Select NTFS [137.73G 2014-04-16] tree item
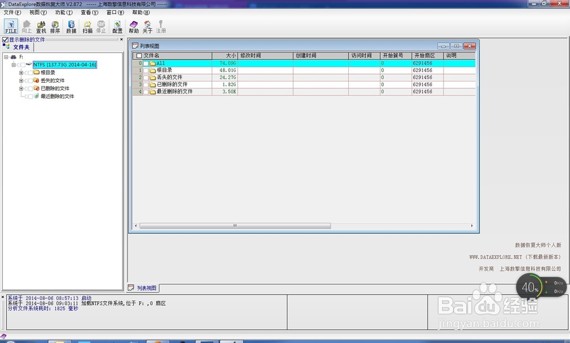 click(65, 65)
